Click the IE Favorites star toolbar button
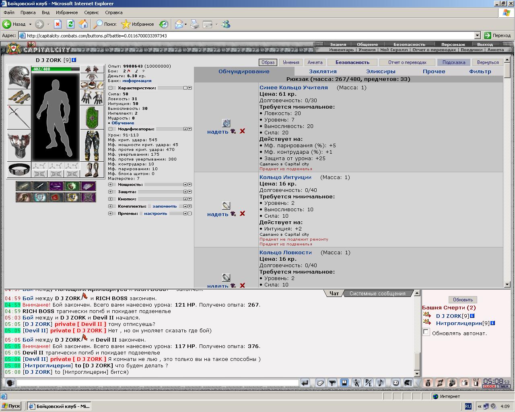 pyautogui.click(x=138, y=24)
